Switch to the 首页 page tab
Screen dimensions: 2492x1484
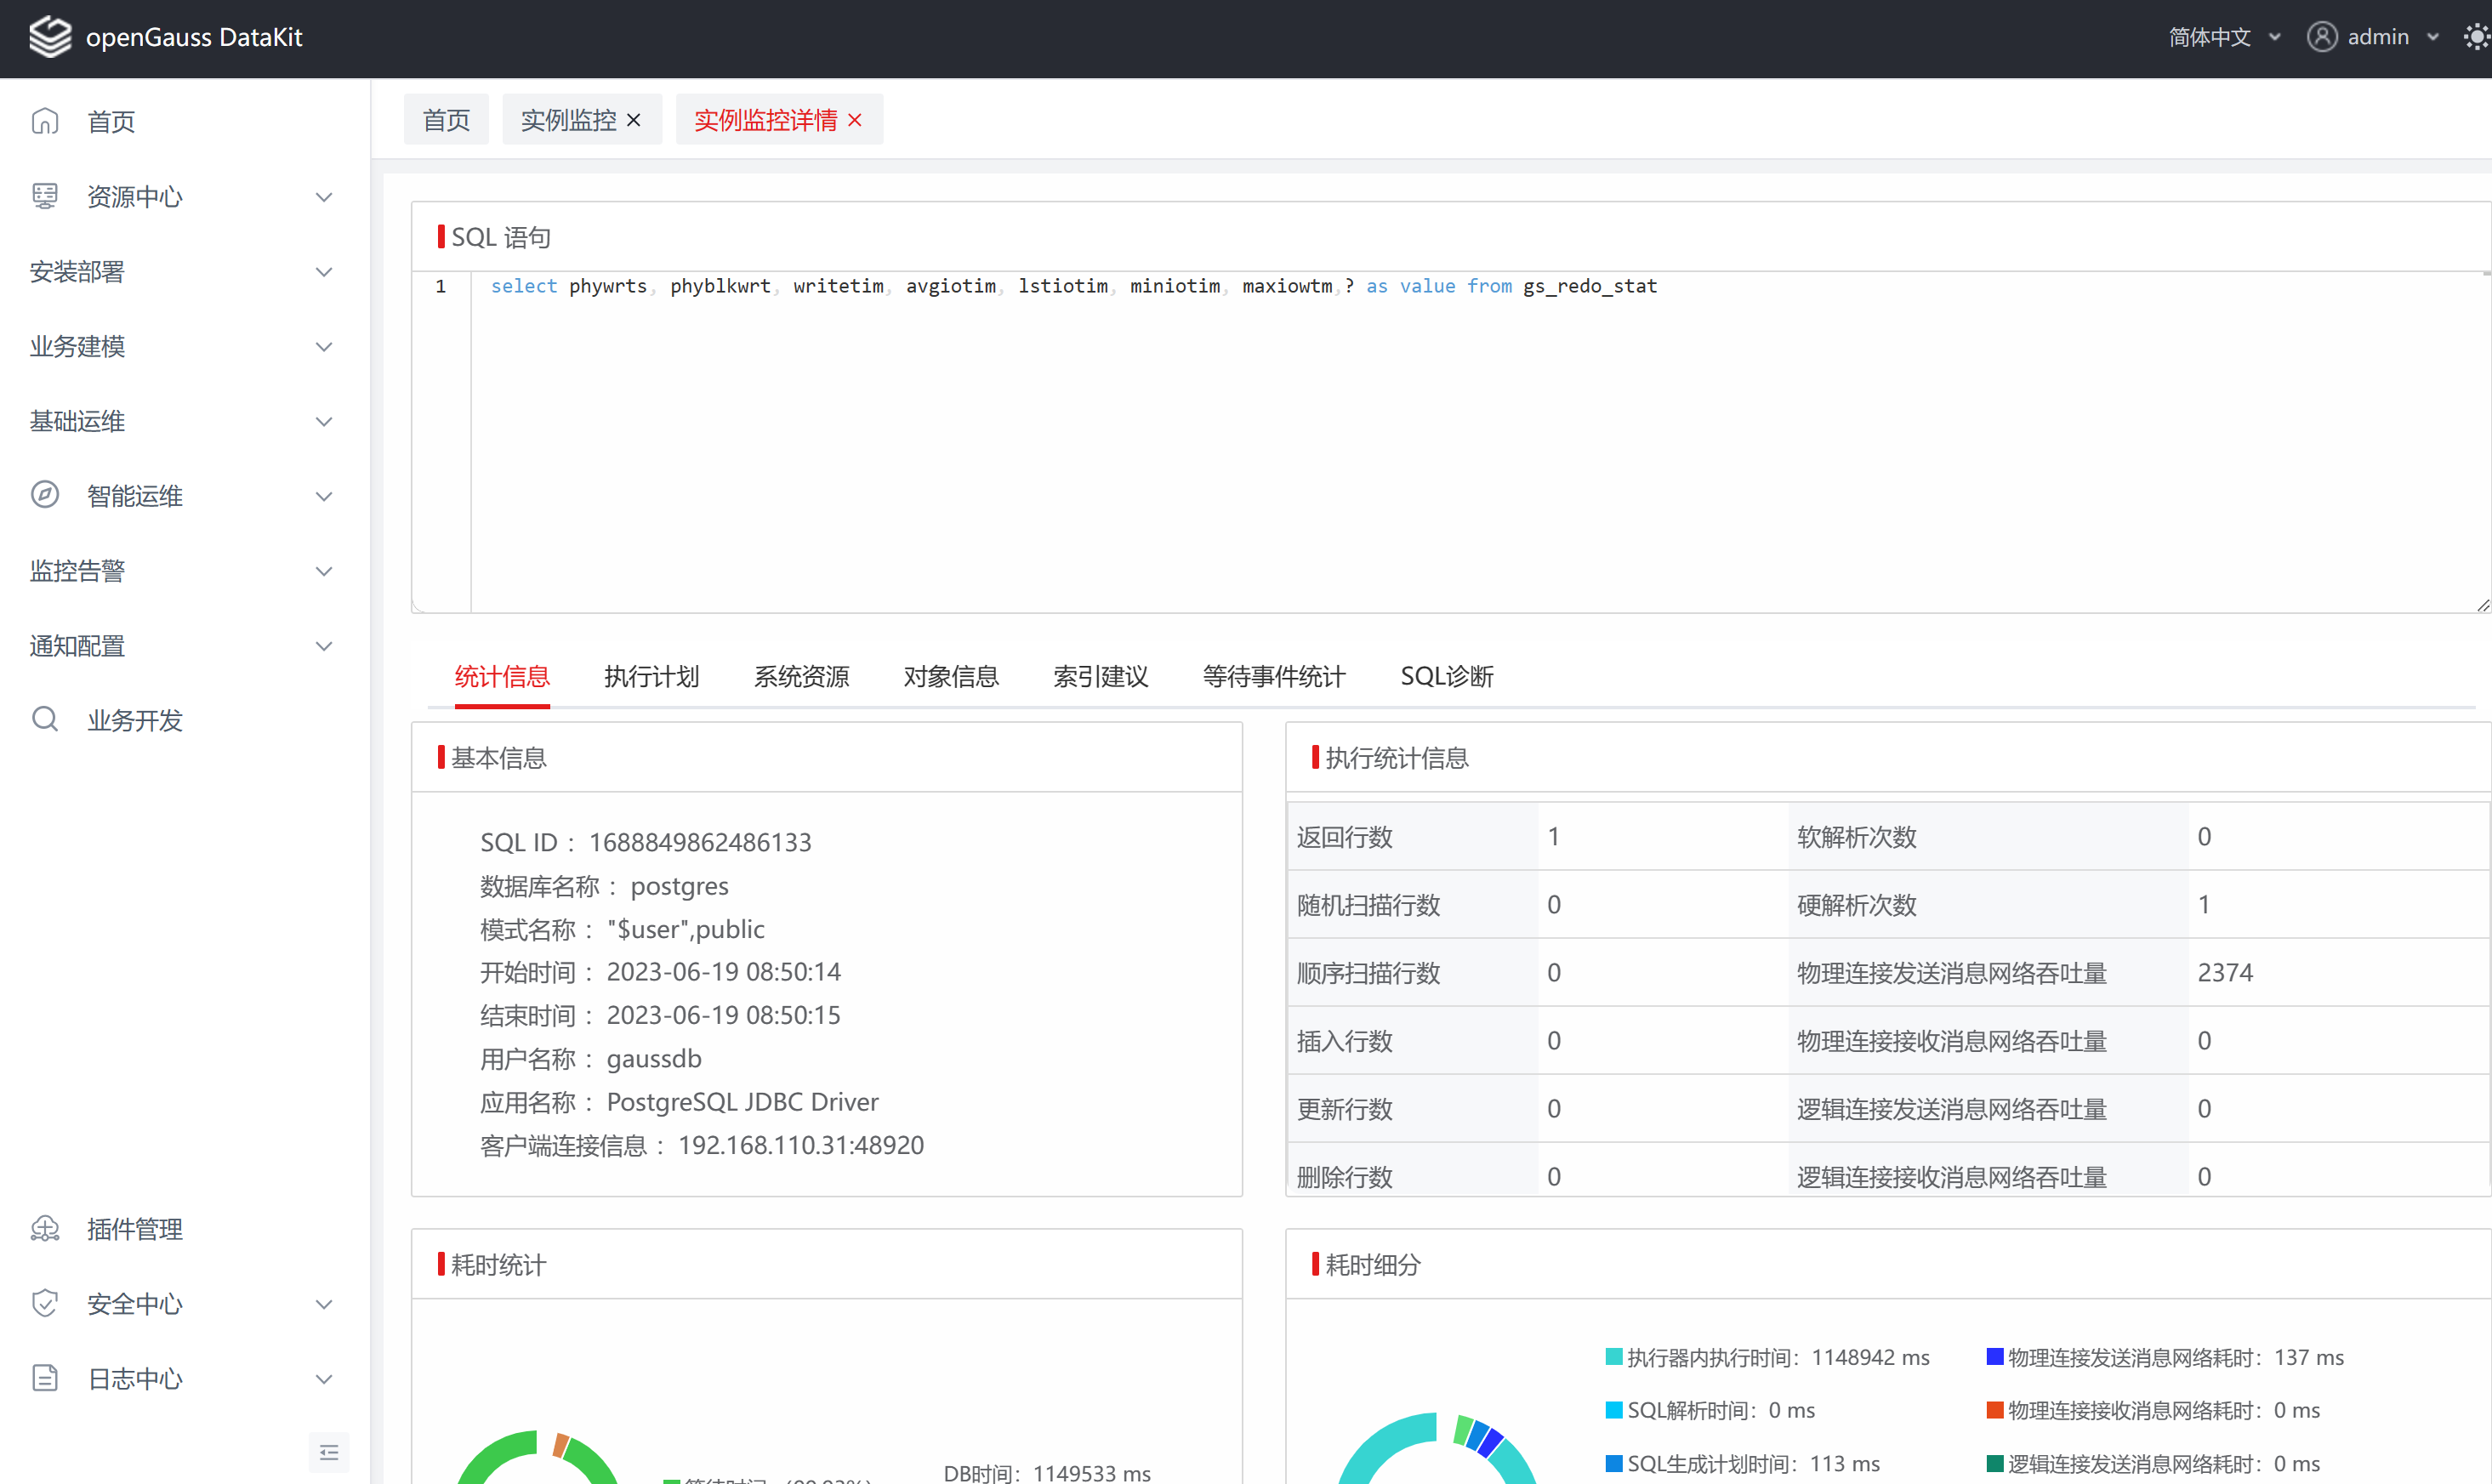point(446,120)
